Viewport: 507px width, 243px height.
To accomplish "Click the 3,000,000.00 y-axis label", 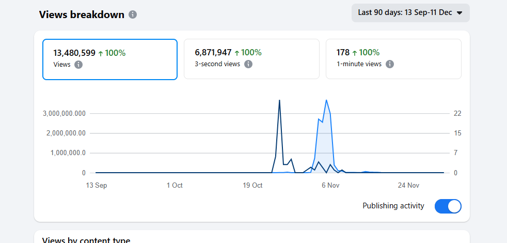I will click(x=66, y=113).
